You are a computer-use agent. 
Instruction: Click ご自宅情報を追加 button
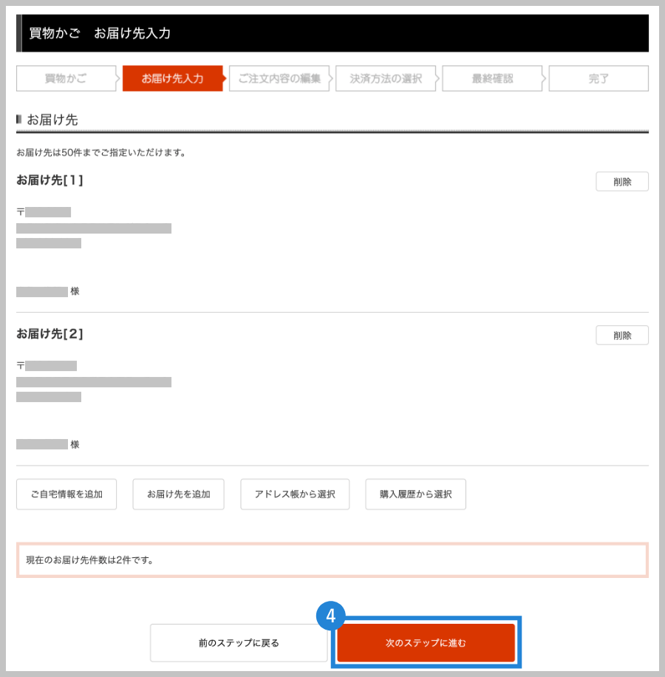pos(66,494)
